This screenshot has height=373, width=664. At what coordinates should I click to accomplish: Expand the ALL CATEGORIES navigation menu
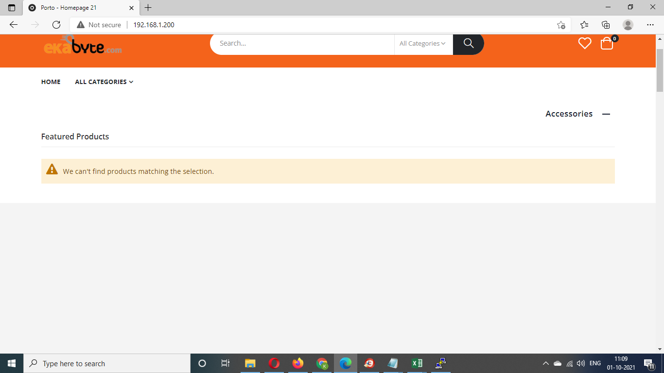click(x=104, y=82)
